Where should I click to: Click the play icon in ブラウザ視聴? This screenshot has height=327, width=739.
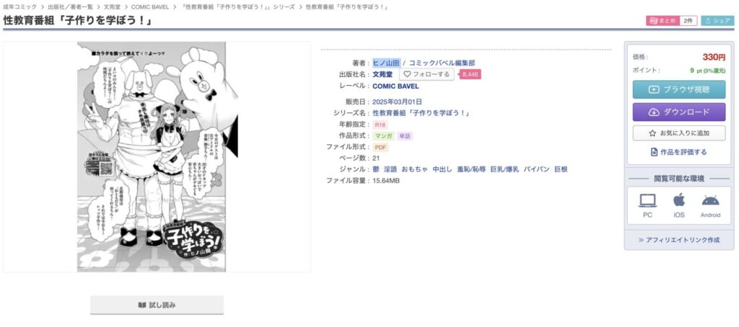tap(654, 89)
